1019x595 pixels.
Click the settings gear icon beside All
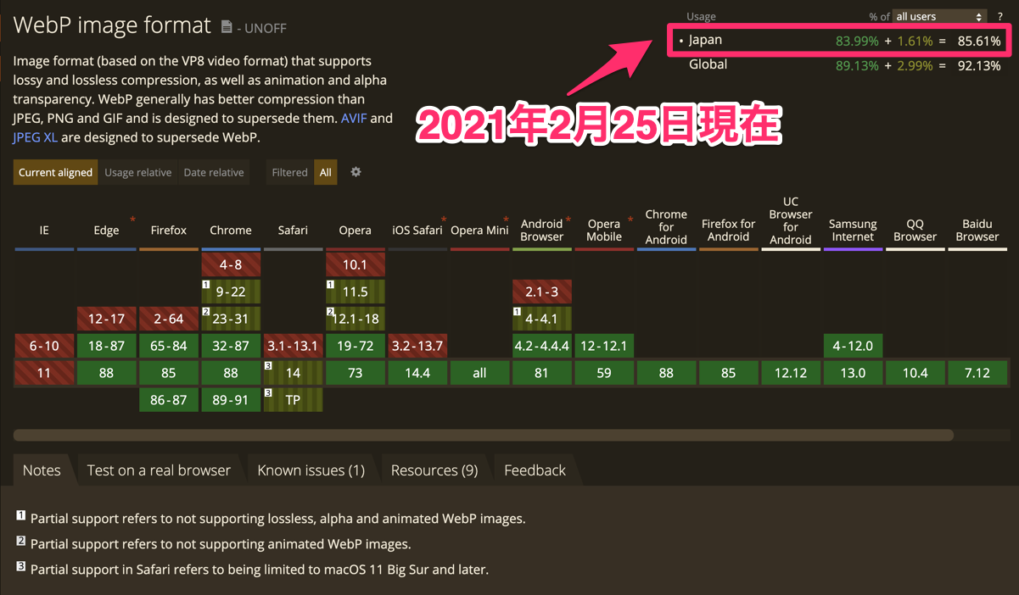(356, 172)
